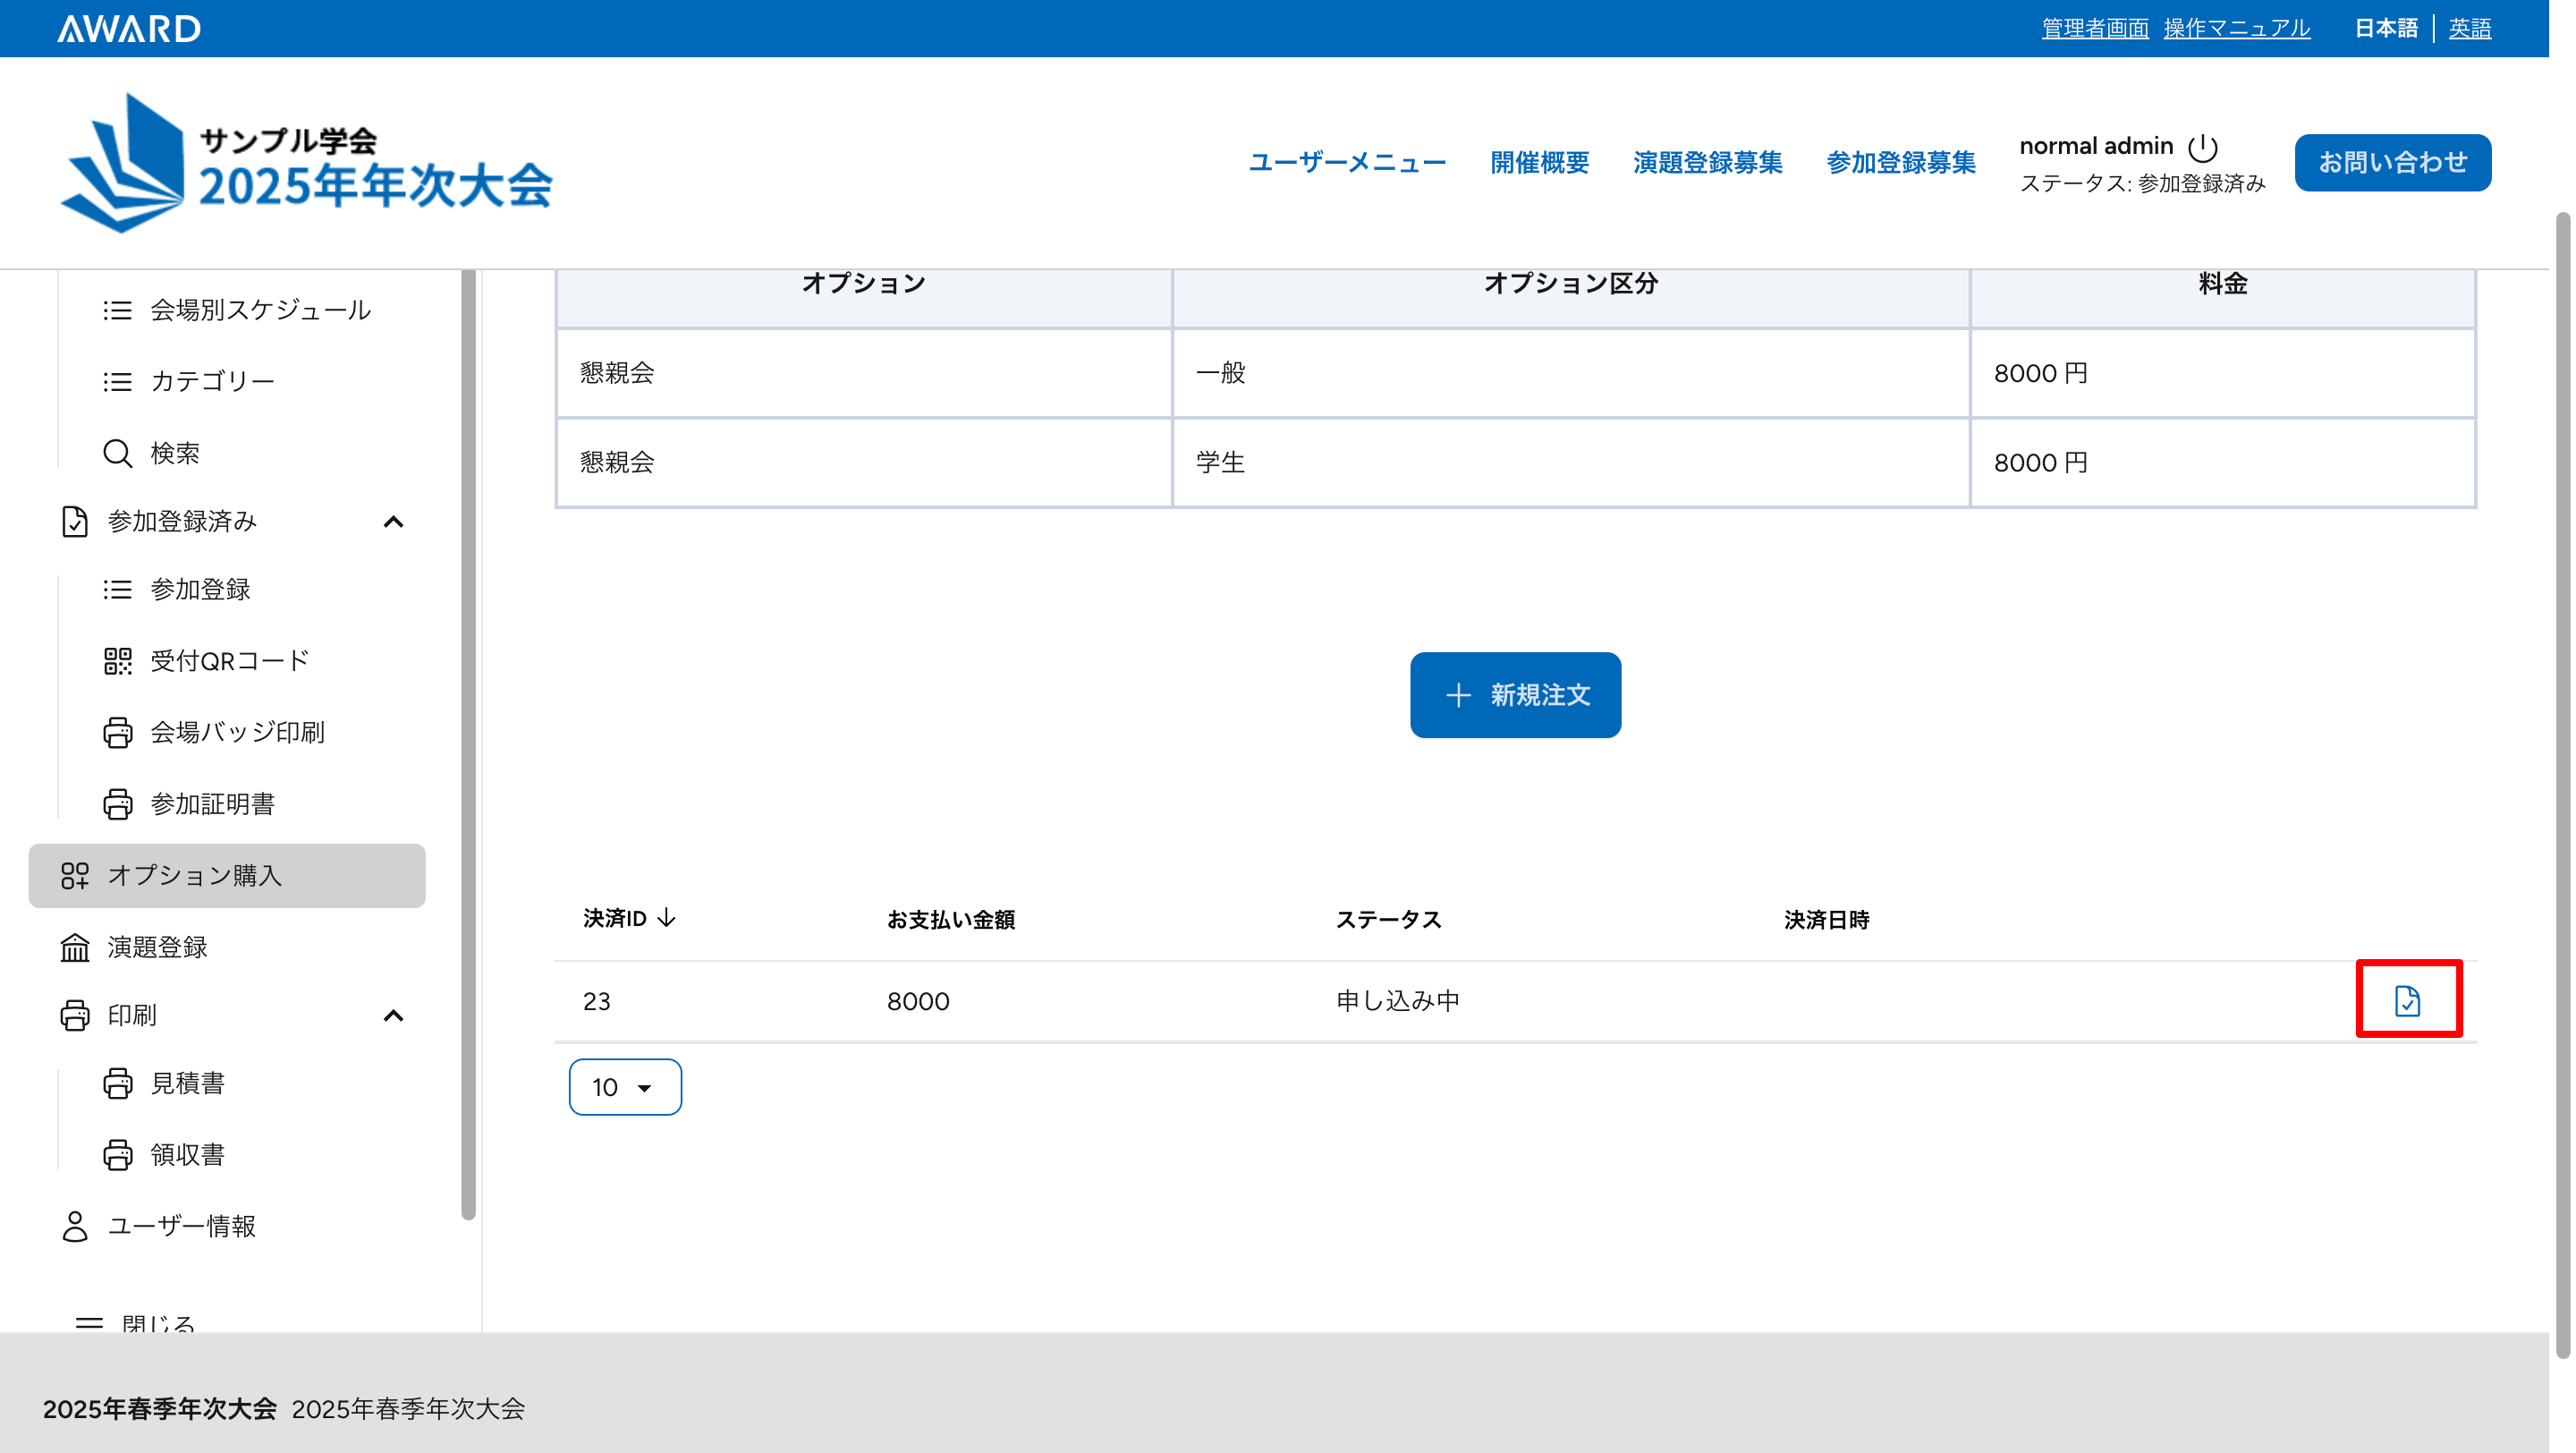Open rows-per-page dropdown showing 10
Image resolution: width=2576 pixels, height=1453 pixels.
pos(625,1087)
